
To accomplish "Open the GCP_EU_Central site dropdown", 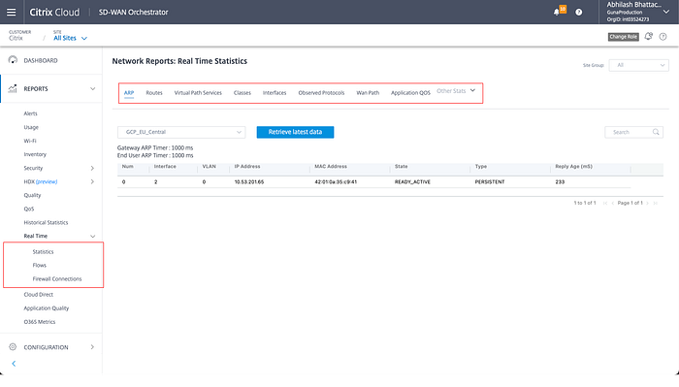I will (x=181, y=132).
